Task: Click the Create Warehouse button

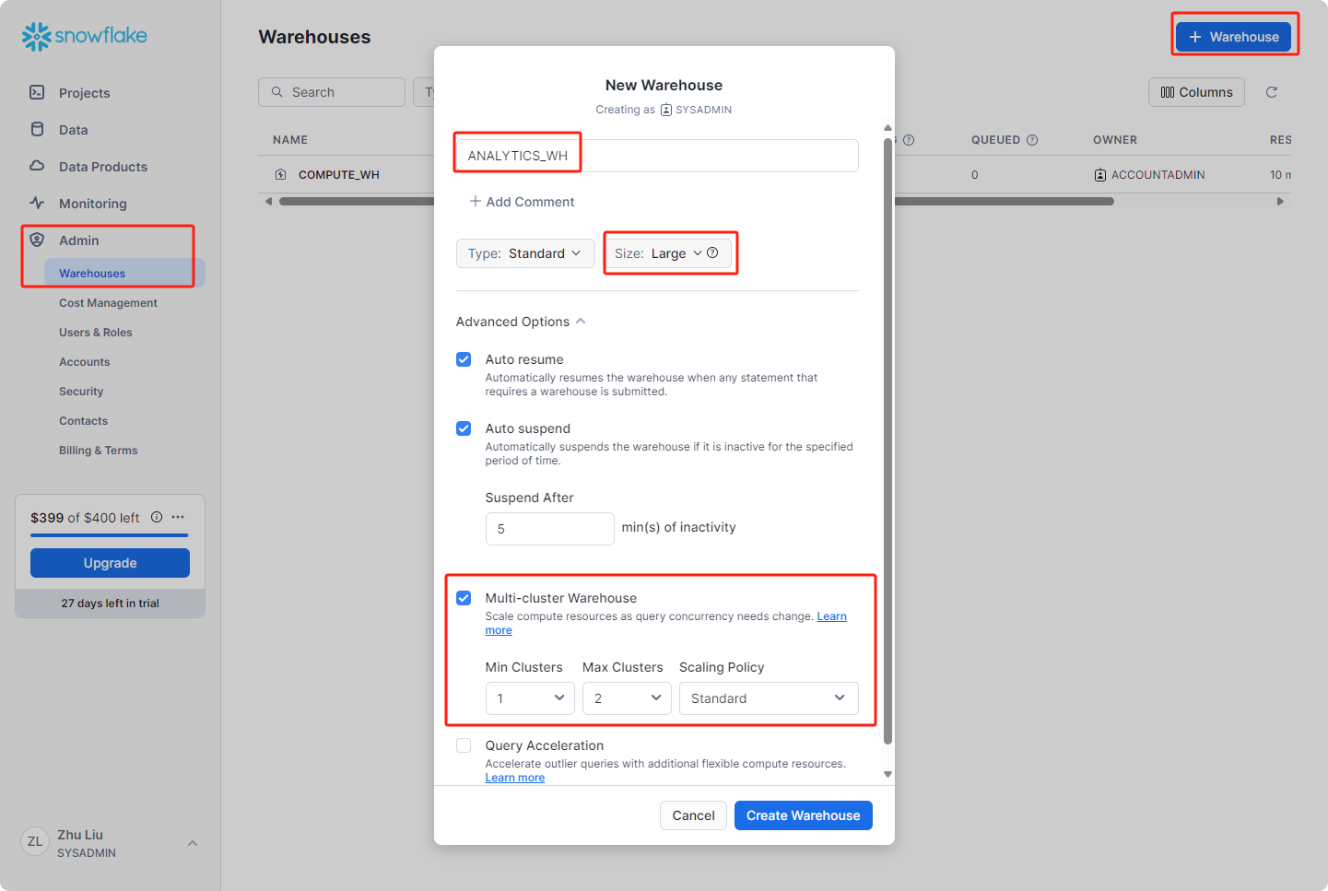Action: (x=803, y=815)
